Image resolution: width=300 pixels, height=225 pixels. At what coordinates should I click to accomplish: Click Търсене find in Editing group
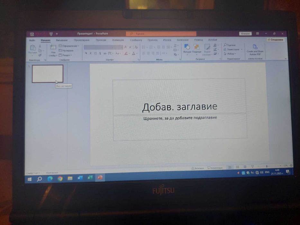point(230,45)
